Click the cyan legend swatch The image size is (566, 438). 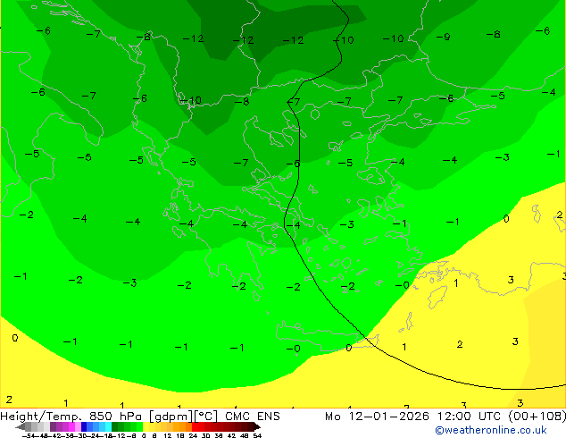pyautogui.click(x=109, y=426)
